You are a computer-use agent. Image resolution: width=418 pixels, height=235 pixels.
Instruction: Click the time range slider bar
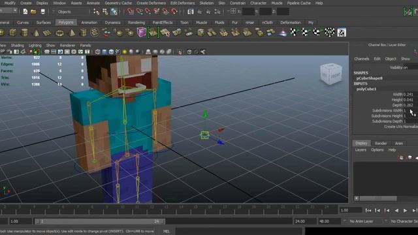pyautogui.click(x=100, y=221)
